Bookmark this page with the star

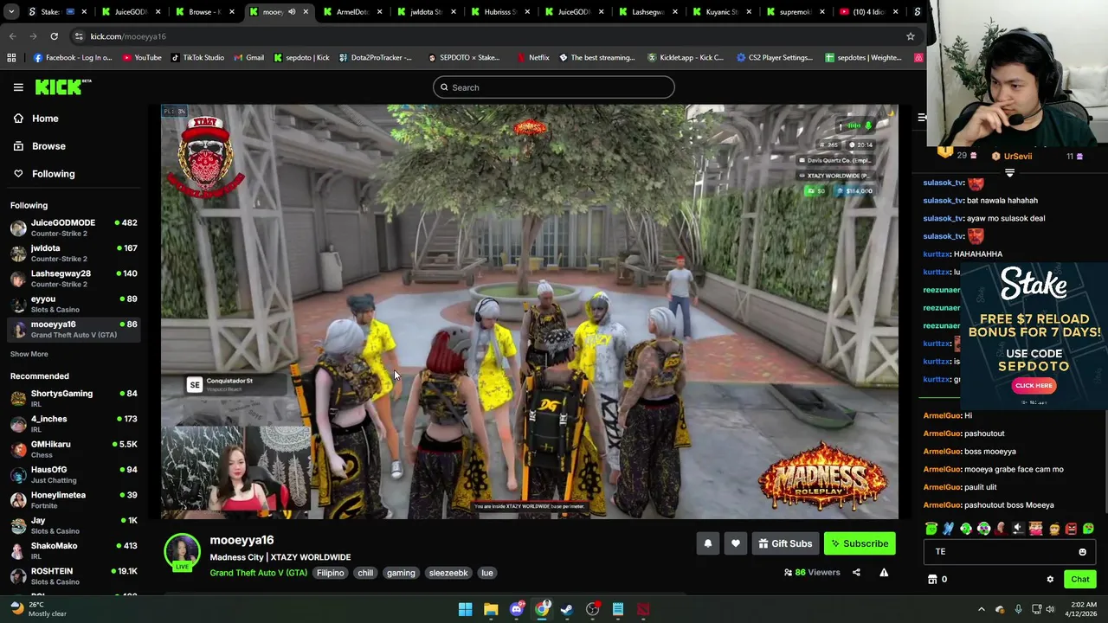click(x=910, y=36)
